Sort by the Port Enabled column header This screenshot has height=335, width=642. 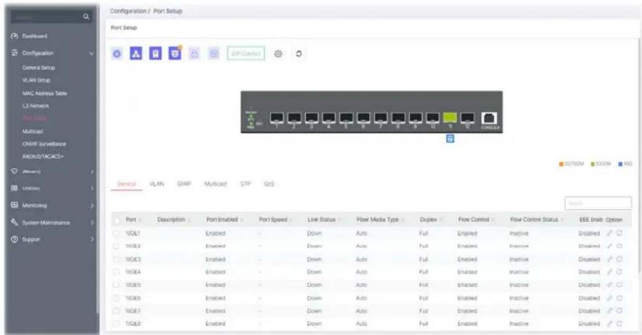222,220
